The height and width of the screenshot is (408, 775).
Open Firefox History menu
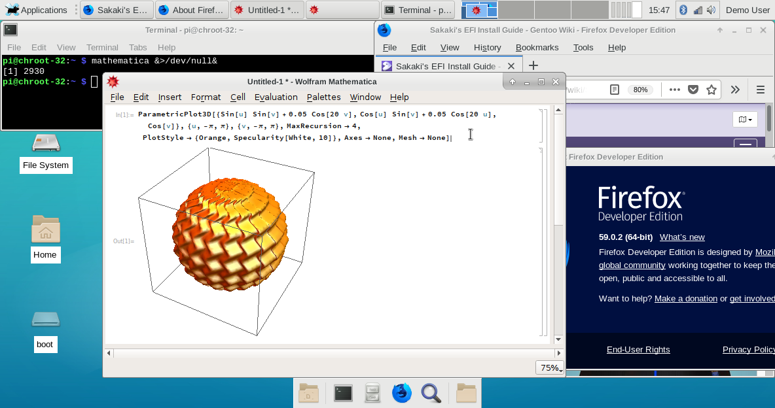[488, 48]
